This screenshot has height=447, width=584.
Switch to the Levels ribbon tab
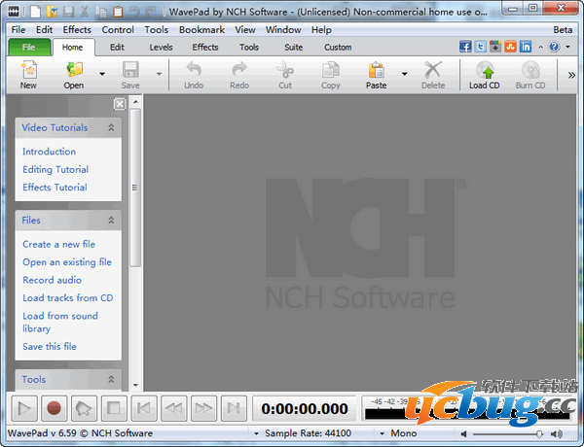point(161,47)
